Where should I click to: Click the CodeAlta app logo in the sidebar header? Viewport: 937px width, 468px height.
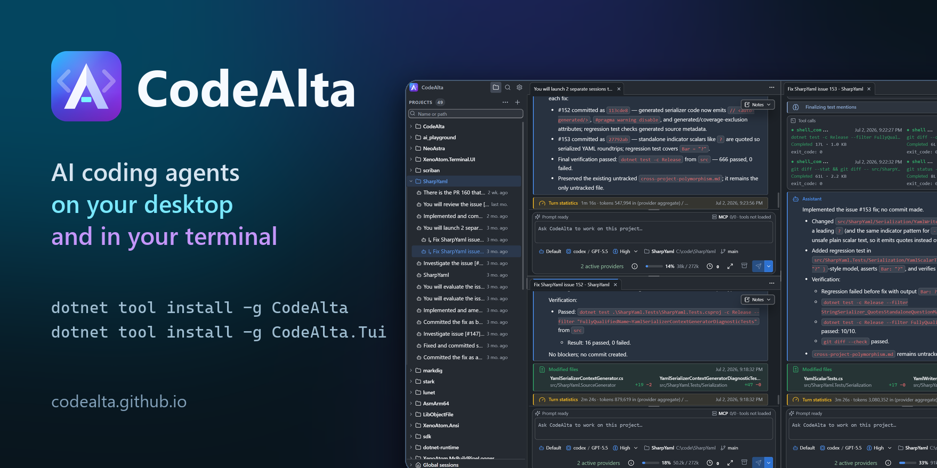pyautogui.click(x=414, y=87)
